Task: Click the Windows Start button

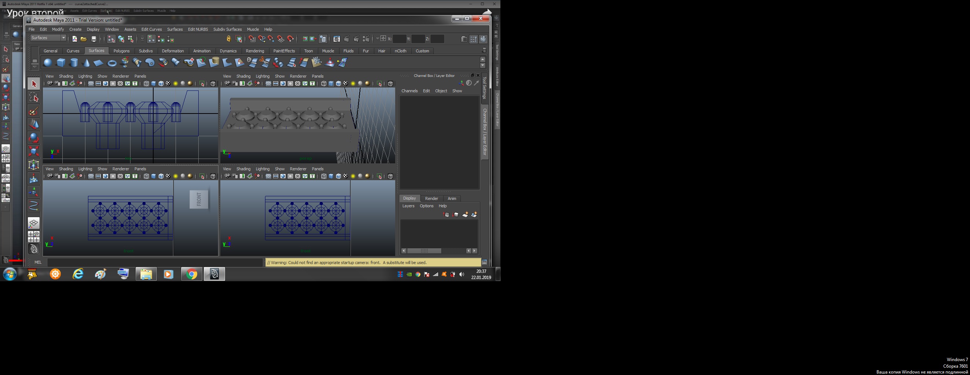Action: coord(10,274)
